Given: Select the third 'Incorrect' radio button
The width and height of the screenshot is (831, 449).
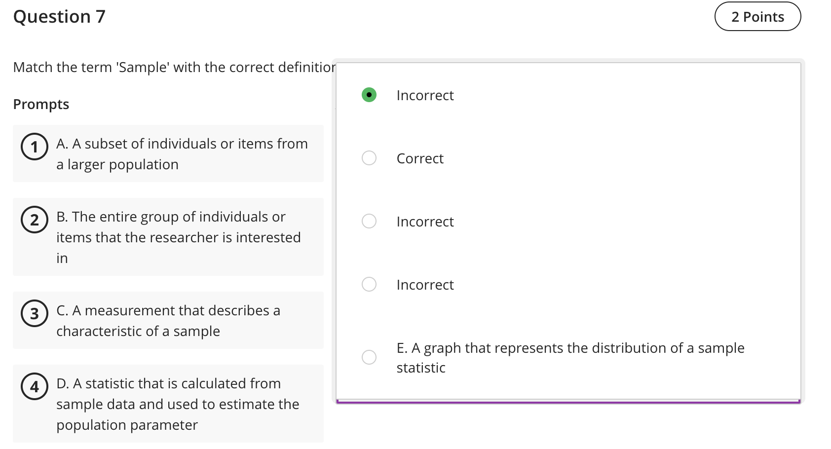Looking at the screenshot, I should (369, 284).
